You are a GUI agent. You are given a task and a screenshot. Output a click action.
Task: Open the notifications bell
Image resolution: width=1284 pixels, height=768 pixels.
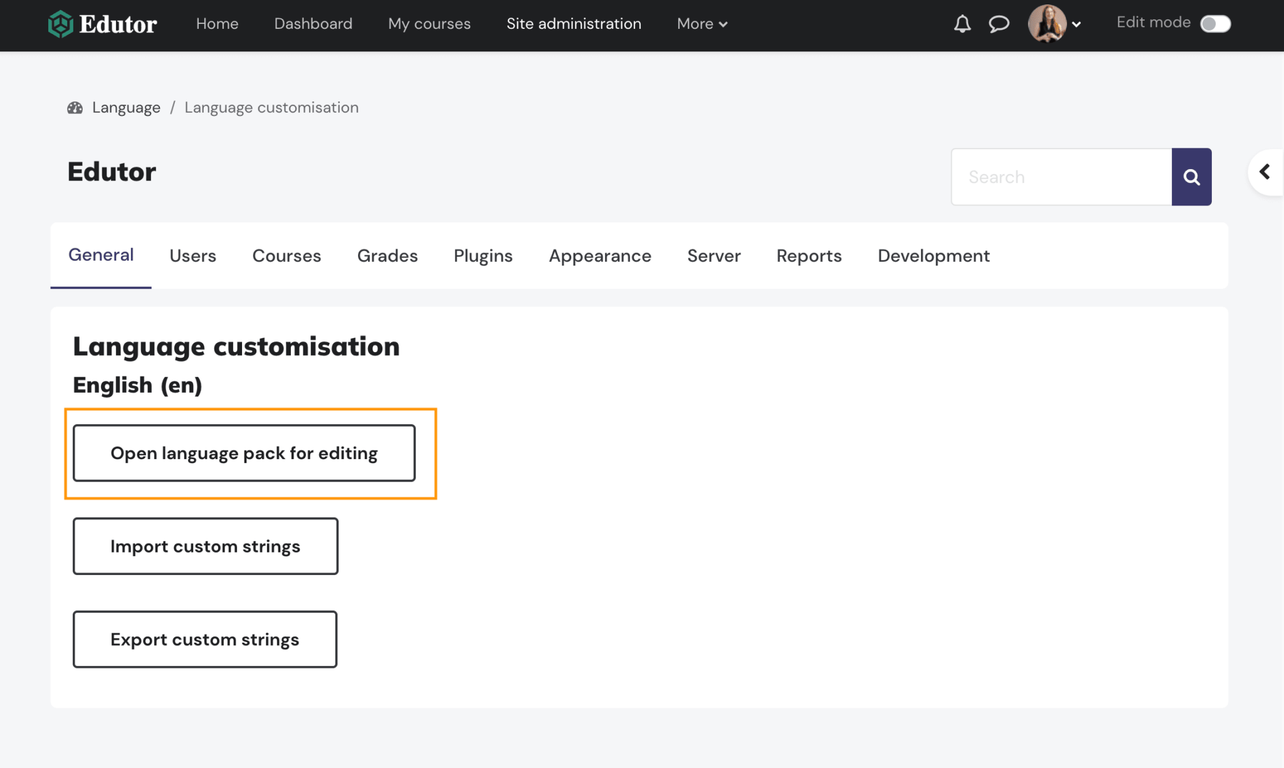pyautogui.click(x=962, y=24)
